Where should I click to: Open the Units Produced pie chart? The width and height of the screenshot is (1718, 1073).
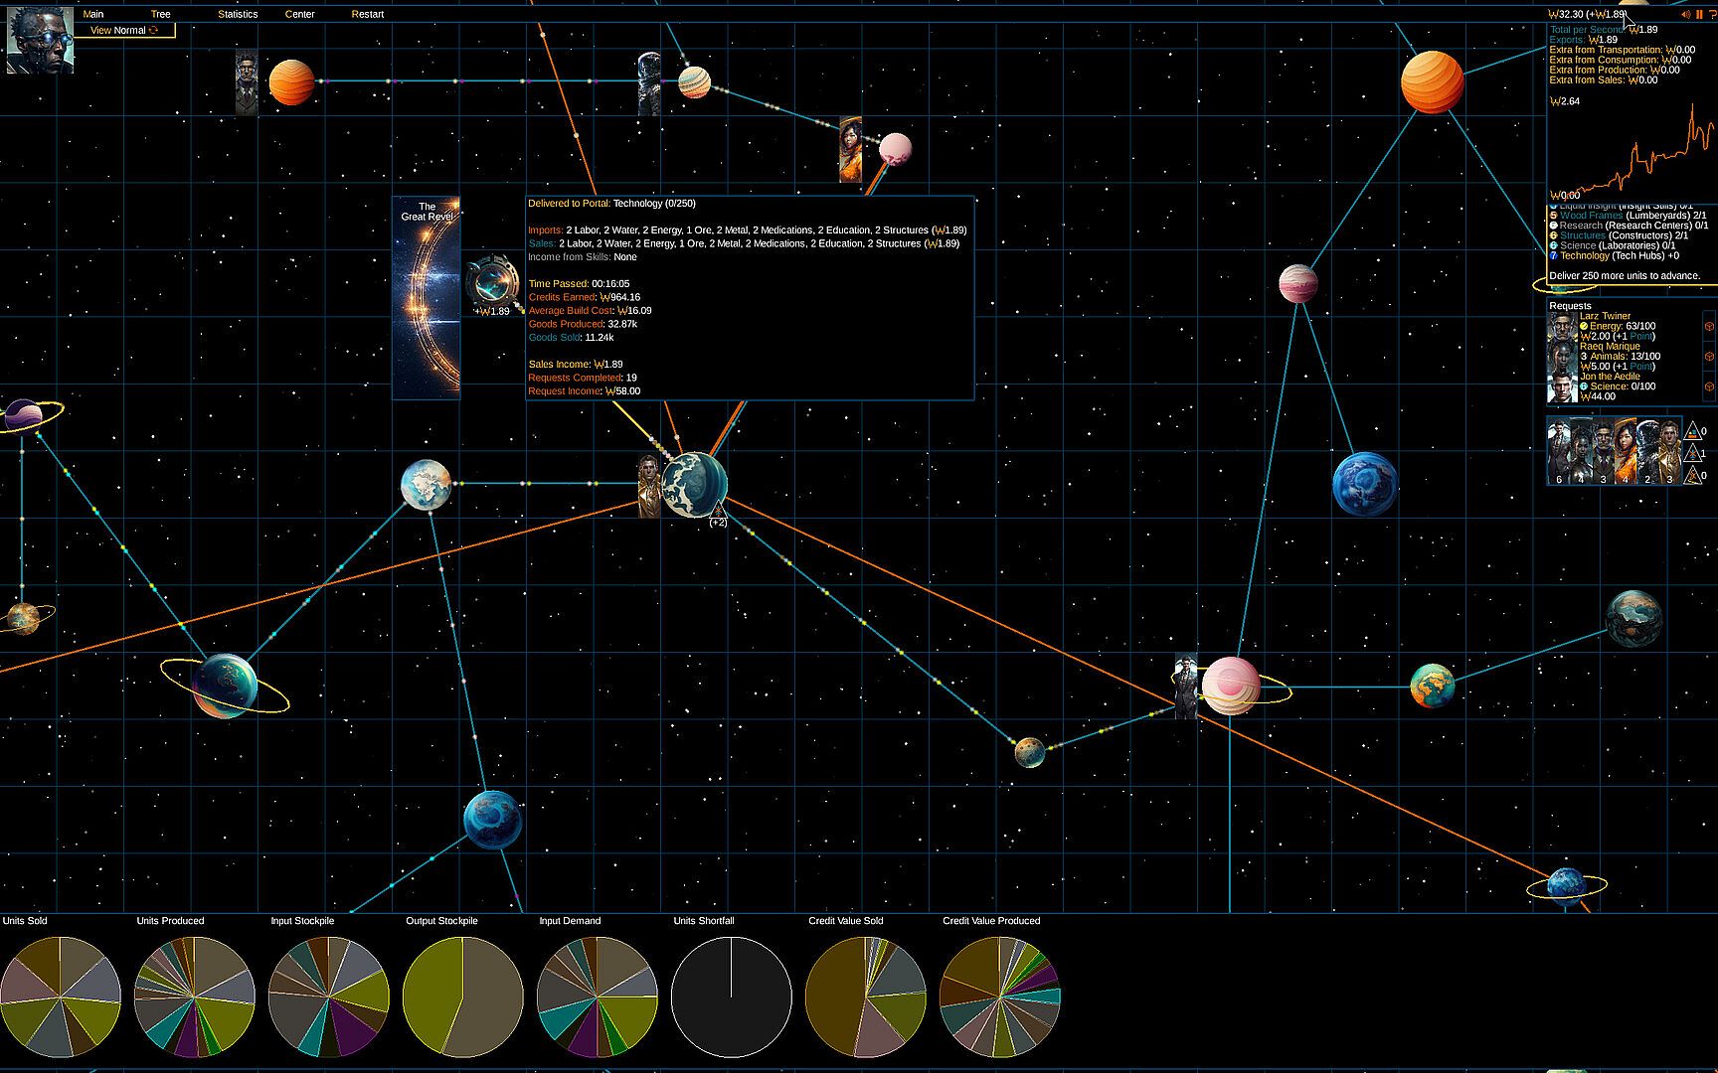[195, 996]
